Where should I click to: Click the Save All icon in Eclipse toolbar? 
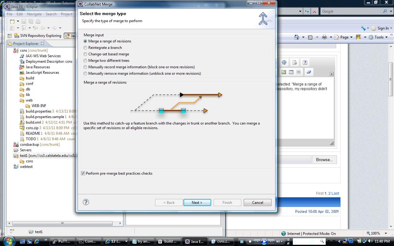[x=31, y=21]
